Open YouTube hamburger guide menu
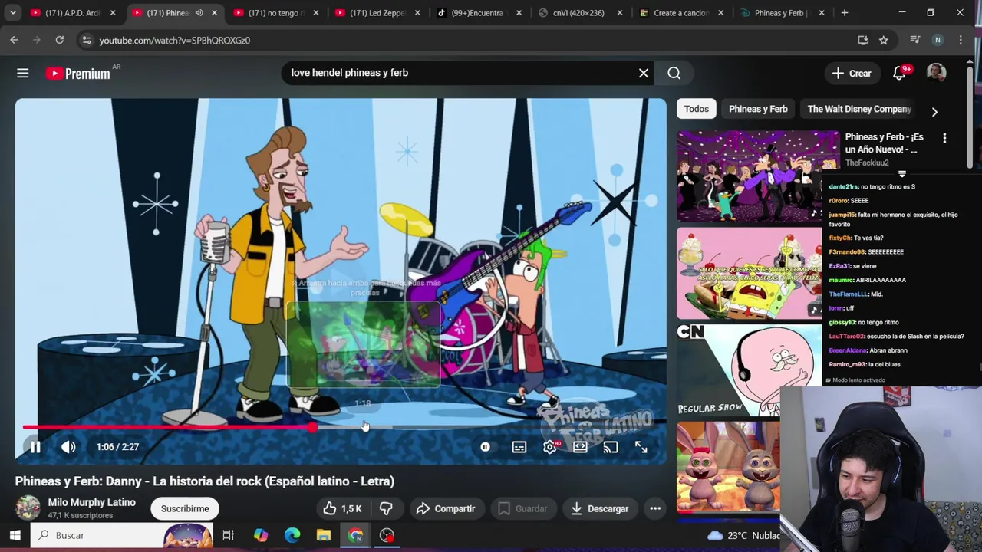Image resolution: width=982 pixels, height=552 pixels. (23, 73)
